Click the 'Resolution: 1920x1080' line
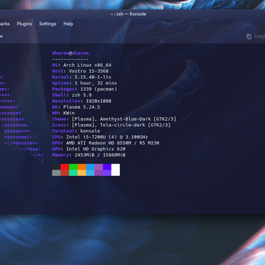 coord(81,101)
